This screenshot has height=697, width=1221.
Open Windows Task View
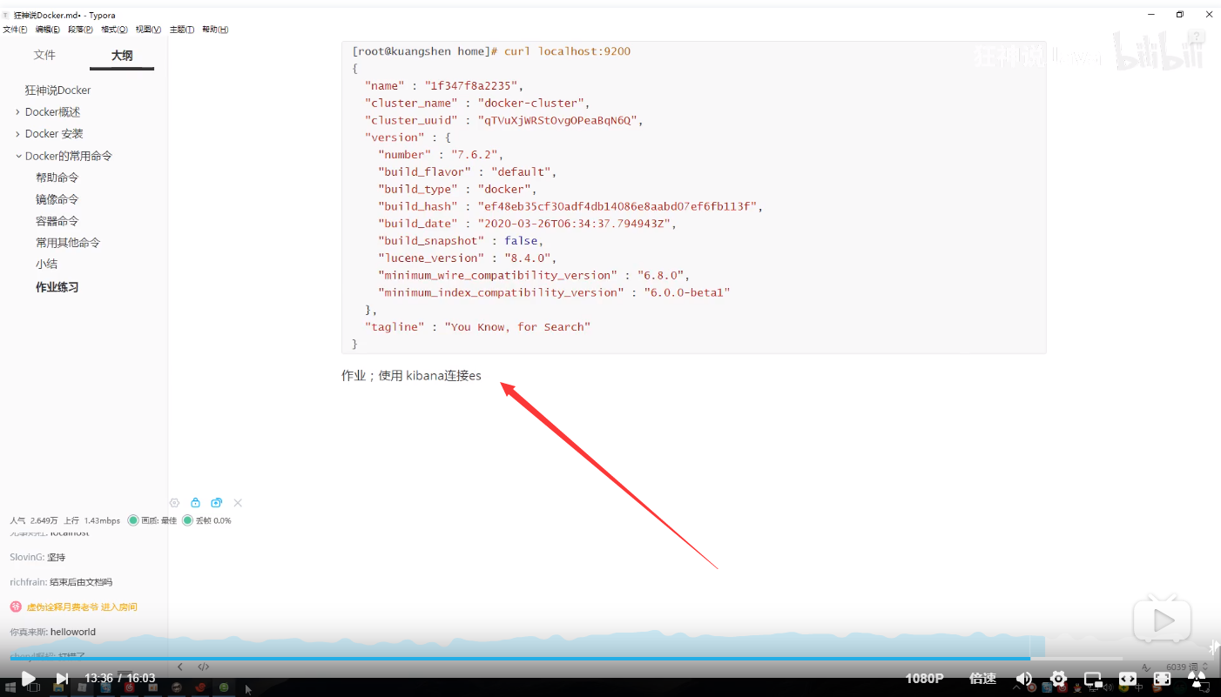pos(32,687)
